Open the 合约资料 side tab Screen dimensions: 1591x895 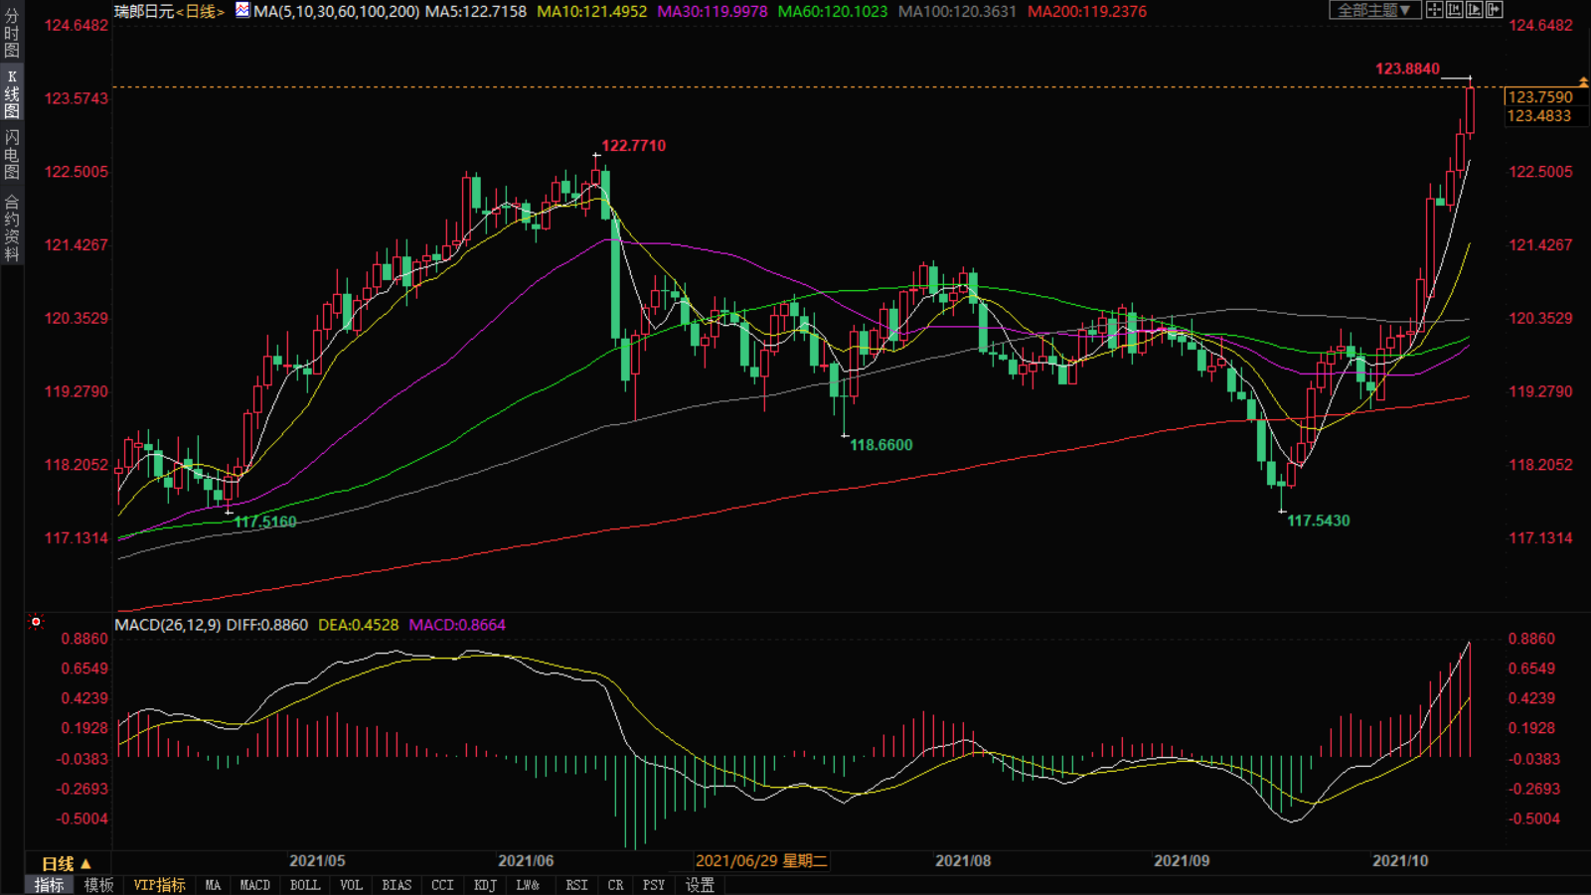tap(12, 228)
